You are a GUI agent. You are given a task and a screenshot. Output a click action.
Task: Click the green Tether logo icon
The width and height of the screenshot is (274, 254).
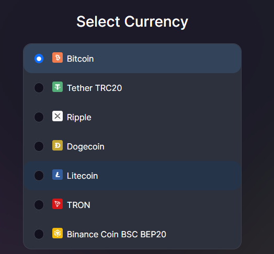(58, 87)
